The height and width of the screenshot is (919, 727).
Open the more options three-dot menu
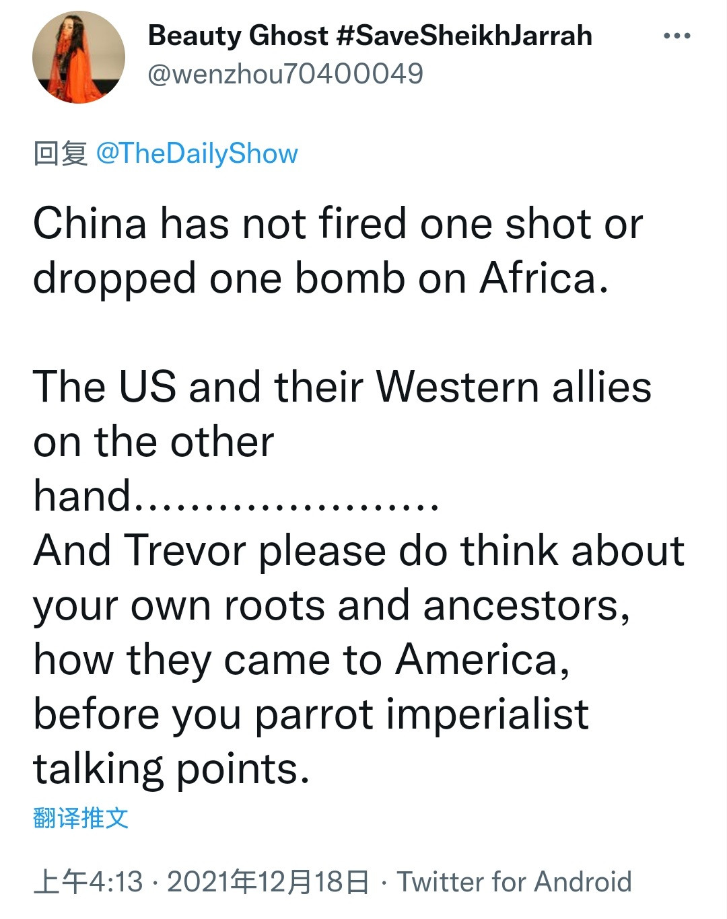tap(677, 36)
